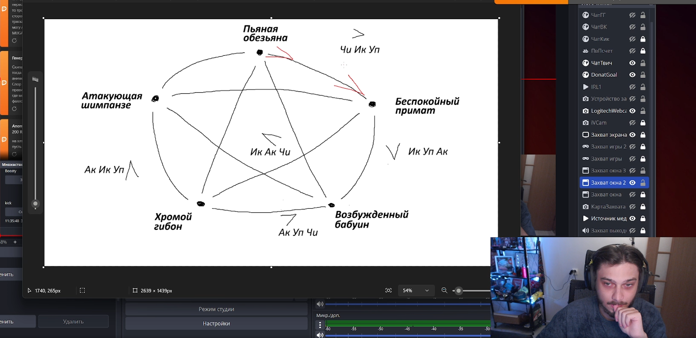Viewport: 696px width, 338px height.
Task: Select the Захват игры source name
Action: (606, 159)
